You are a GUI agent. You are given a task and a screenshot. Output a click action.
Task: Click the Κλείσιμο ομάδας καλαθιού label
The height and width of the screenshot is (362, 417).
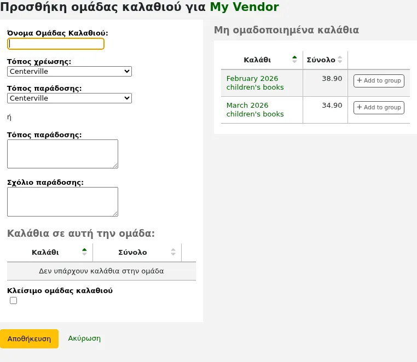pyautogui.click(x=60, y=290)
